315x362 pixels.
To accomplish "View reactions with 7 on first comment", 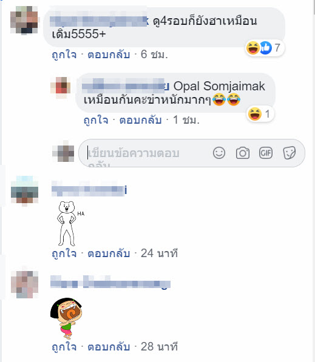I will click(265, 48).
